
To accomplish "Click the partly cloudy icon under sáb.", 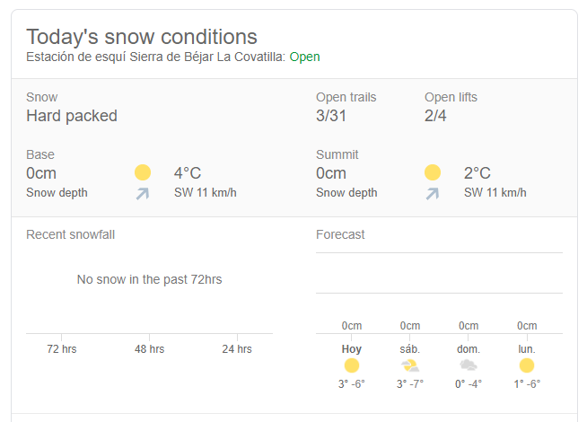I will click(410, 365).
